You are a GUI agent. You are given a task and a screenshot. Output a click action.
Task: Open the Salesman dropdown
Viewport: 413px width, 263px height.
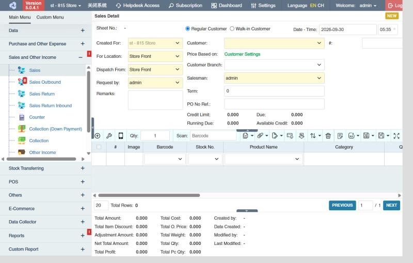274,78
